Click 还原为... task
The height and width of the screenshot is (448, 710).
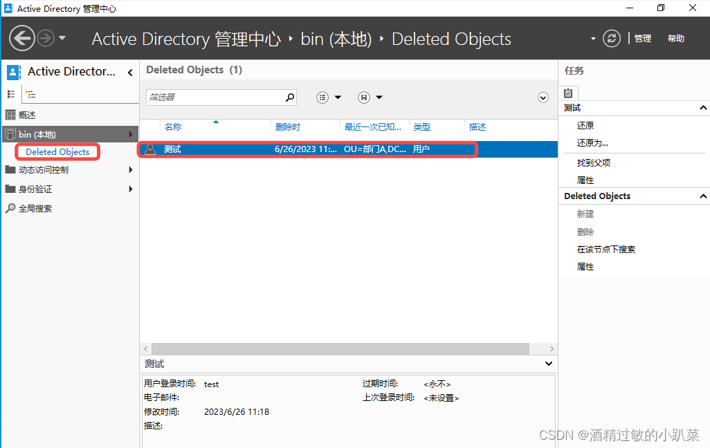pos(592,142)
